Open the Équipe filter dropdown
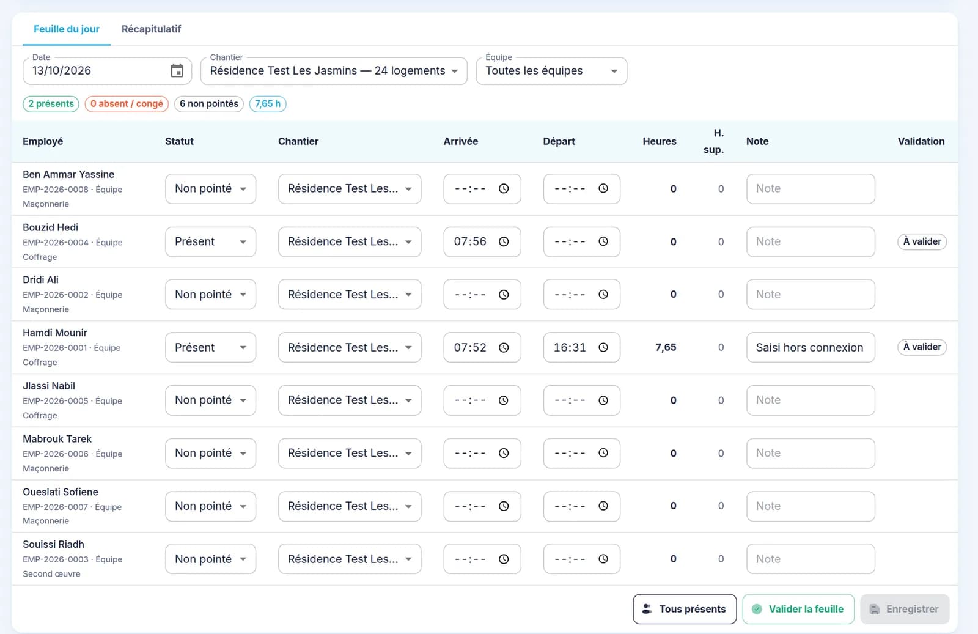The height and width of the screenshot is (634, 978). pos(551,71)
